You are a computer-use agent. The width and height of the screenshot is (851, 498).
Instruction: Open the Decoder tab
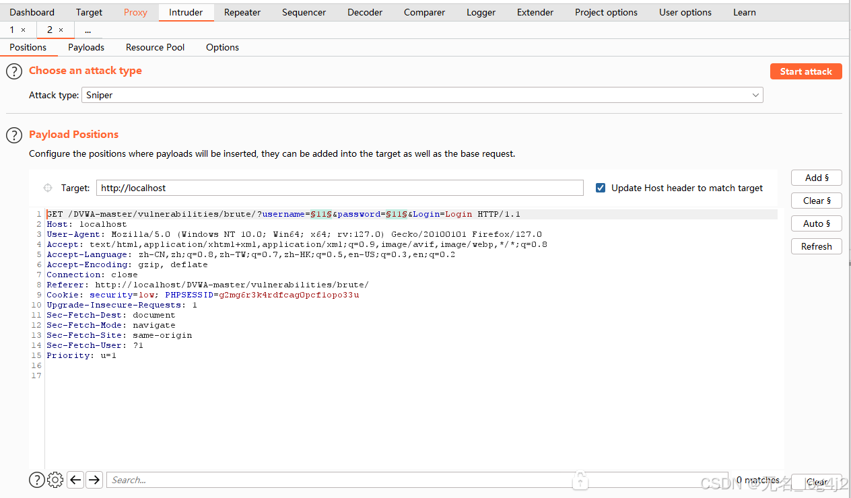pos(365,12)
